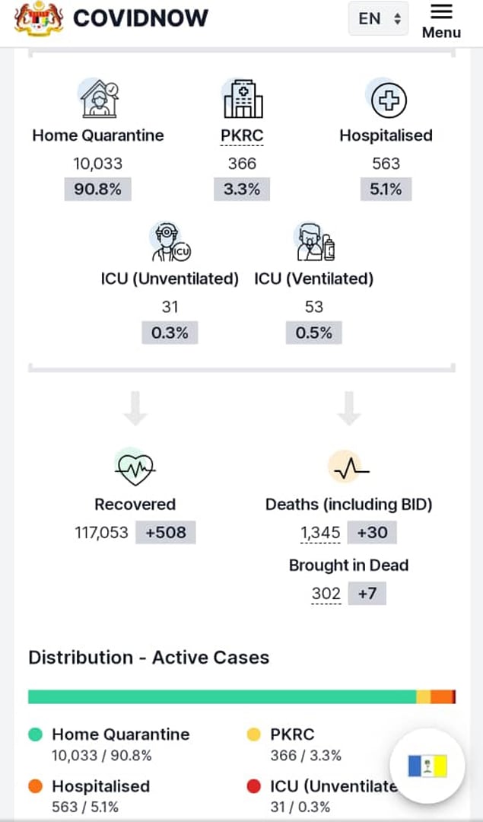
Task: Open the hamburger Menu
Action: point(442,21)
